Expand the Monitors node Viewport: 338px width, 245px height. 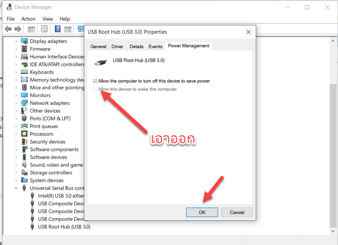(16, 95)
